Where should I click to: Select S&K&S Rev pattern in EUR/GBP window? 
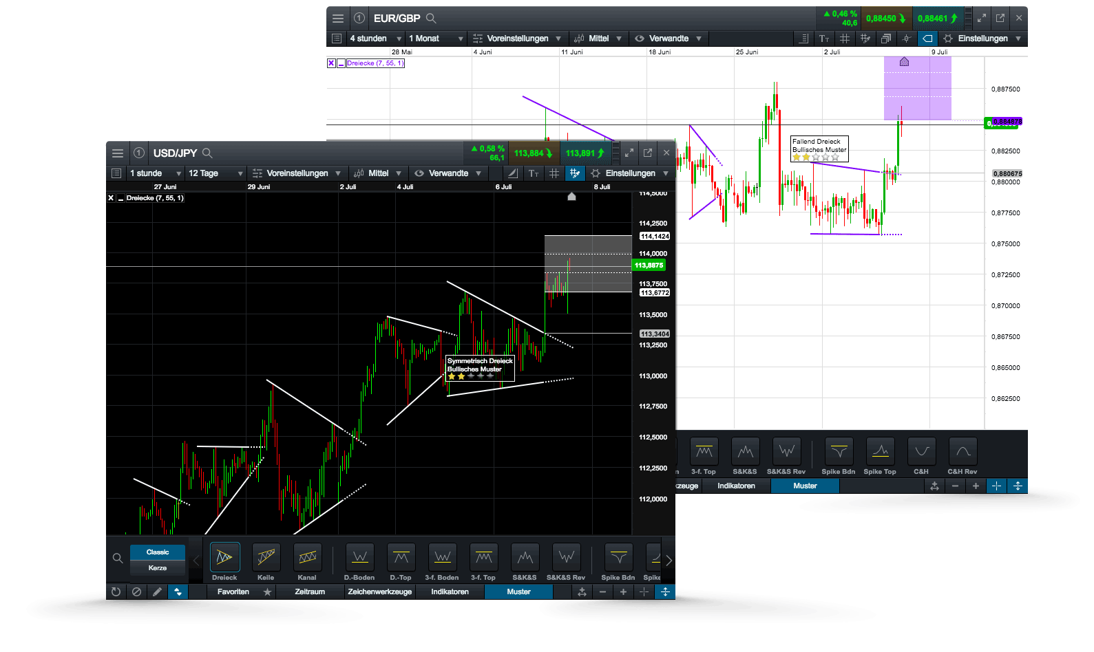click(x=786, y=451)
